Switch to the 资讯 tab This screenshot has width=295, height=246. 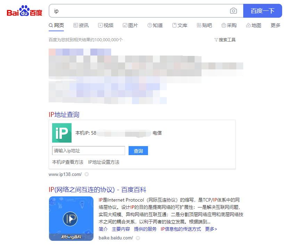coord(81,25)
